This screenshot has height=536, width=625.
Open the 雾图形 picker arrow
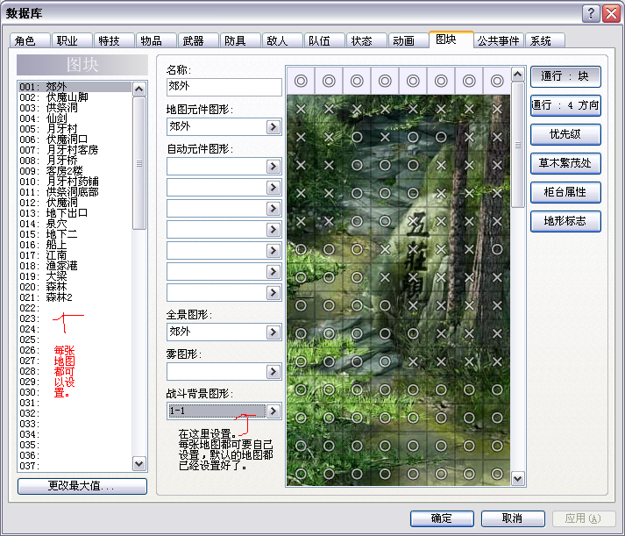coord(273,372)
